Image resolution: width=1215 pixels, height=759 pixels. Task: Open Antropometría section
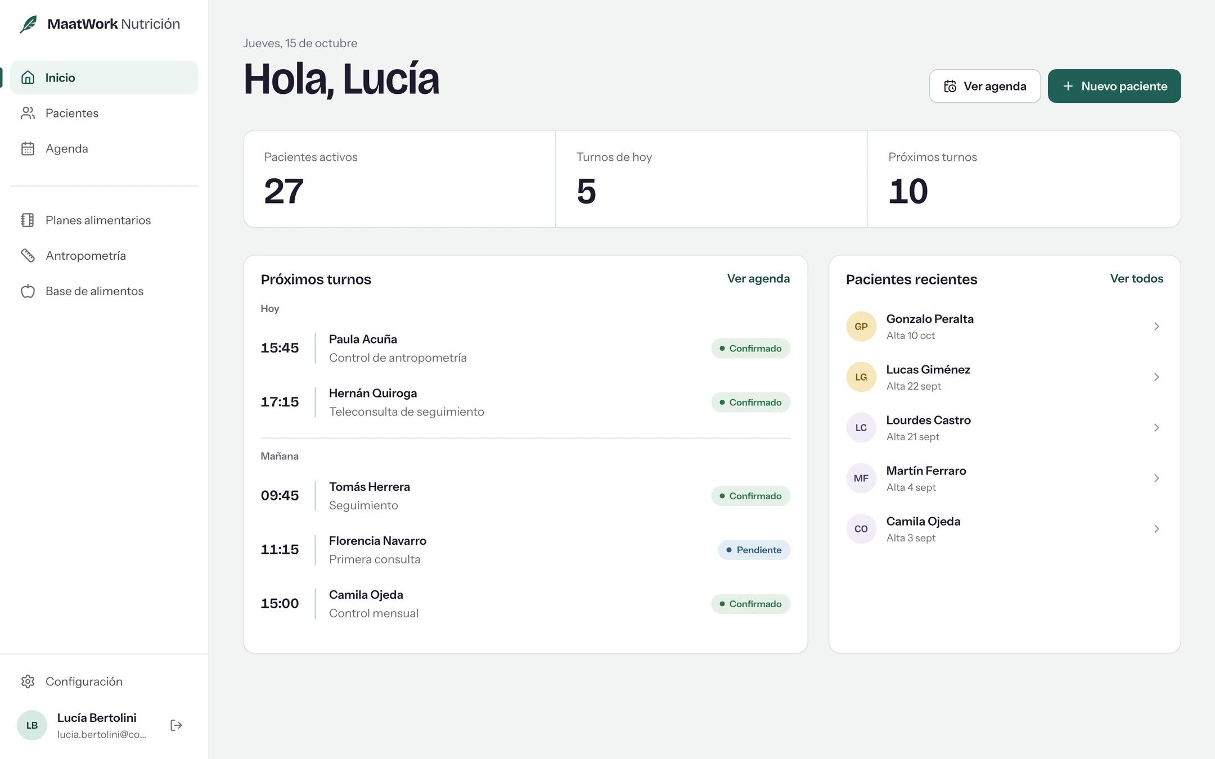coord(104,255)
